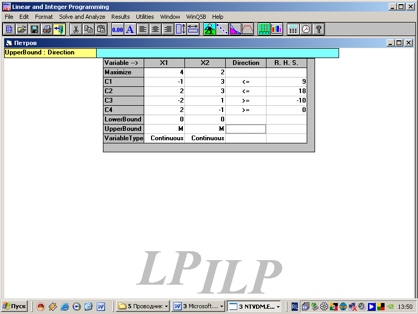418x314 pixels.
Task: Select X2 VariableType Continuous cell
Action: click(x=205, y=138)
